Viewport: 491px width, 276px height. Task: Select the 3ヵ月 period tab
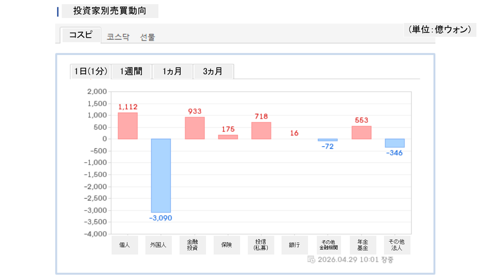coord(213,71)
